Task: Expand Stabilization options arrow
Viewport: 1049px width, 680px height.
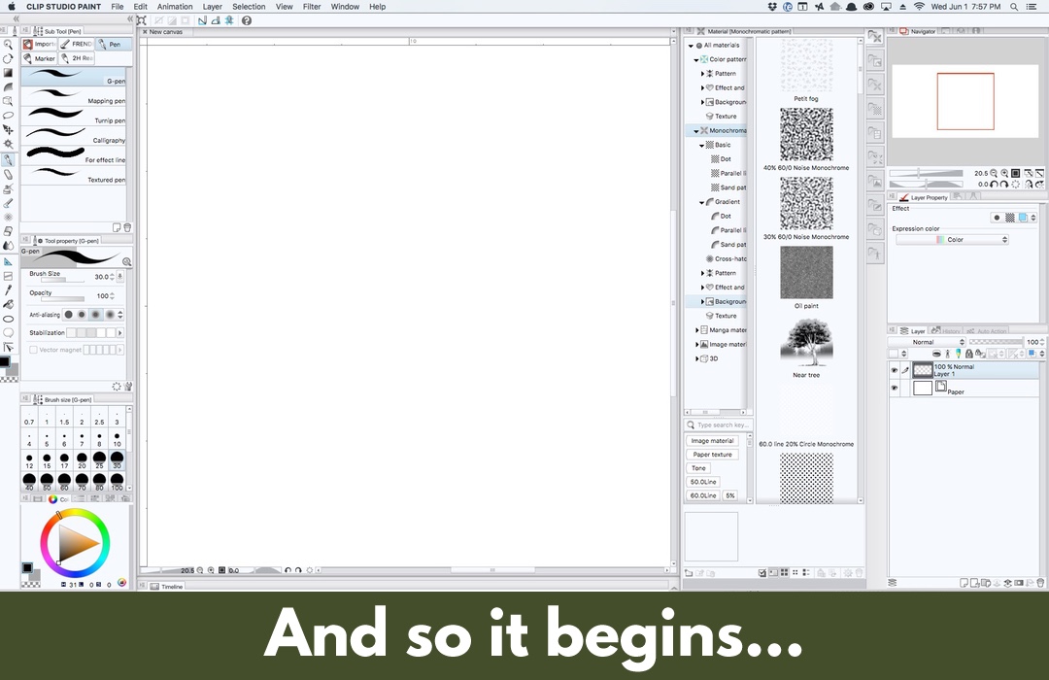Action: click(120, 332)
